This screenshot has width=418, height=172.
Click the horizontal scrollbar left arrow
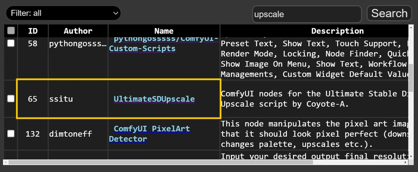pos(6,163)
